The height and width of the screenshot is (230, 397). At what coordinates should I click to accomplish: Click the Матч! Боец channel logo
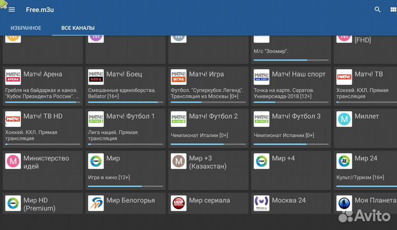96,77
